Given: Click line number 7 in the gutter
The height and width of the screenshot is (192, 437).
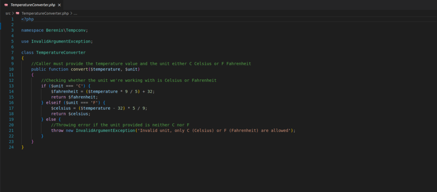Looking at the screenshot, I should (12, 52).
